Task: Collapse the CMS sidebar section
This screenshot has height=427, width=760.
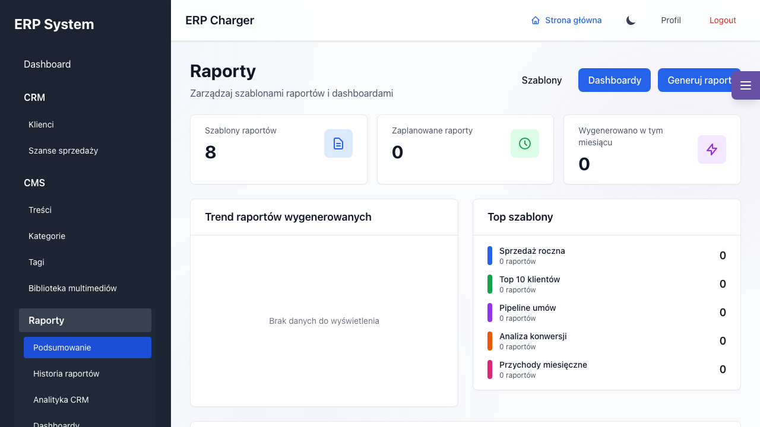Action: click(85, 183)
